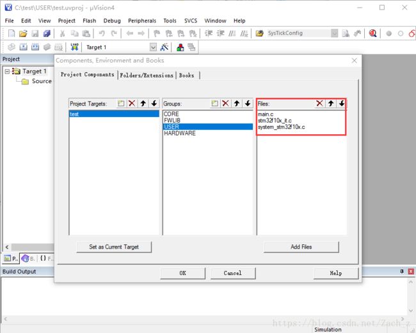This screenshot has width=416, height=333.
Task: Select the main.c file
Action: [301, 114]
